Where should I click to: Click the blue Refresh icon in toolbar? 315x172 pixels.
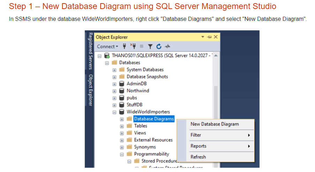[159, 47]
